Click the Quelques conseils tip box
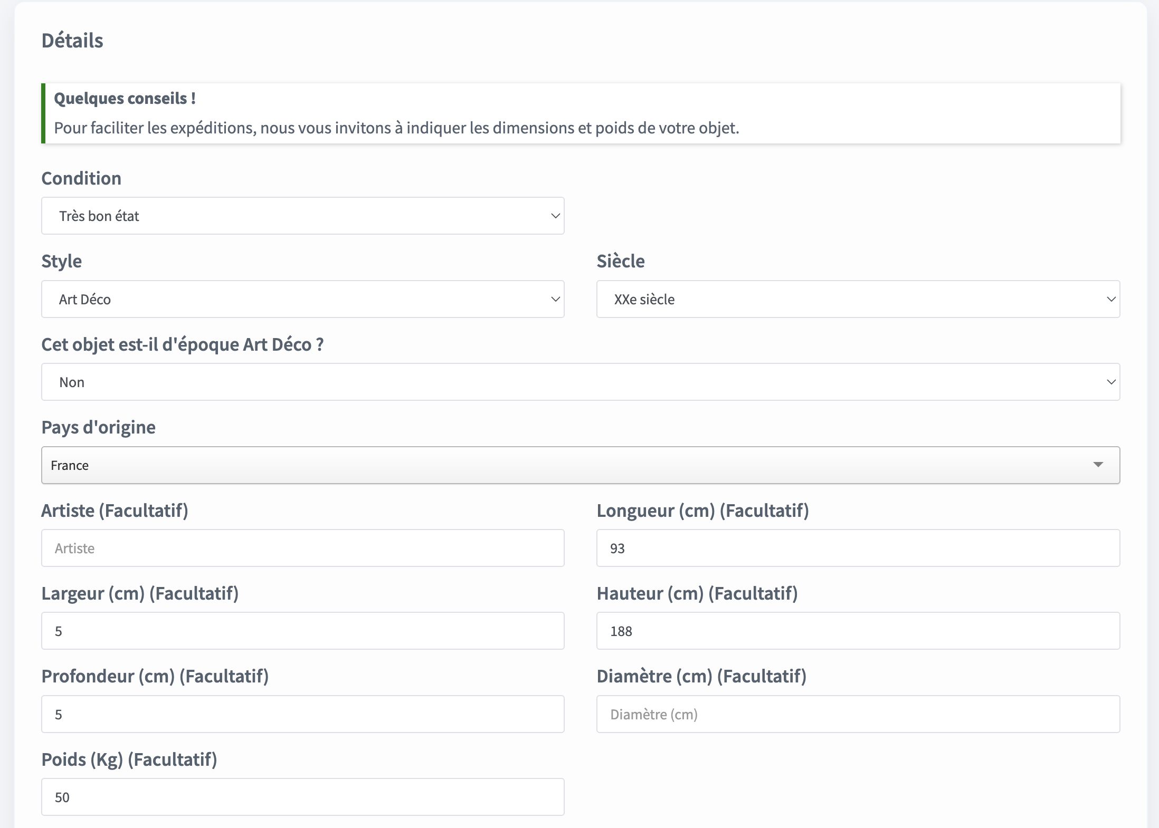The height and width of the screenshot is (828, 1159). tap(581, 113)
